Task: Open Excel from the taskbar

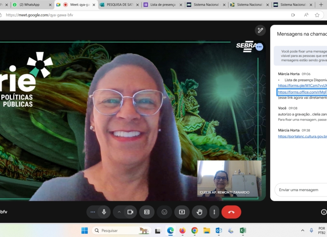Action: pyautogui.click(x=242, y=230)
